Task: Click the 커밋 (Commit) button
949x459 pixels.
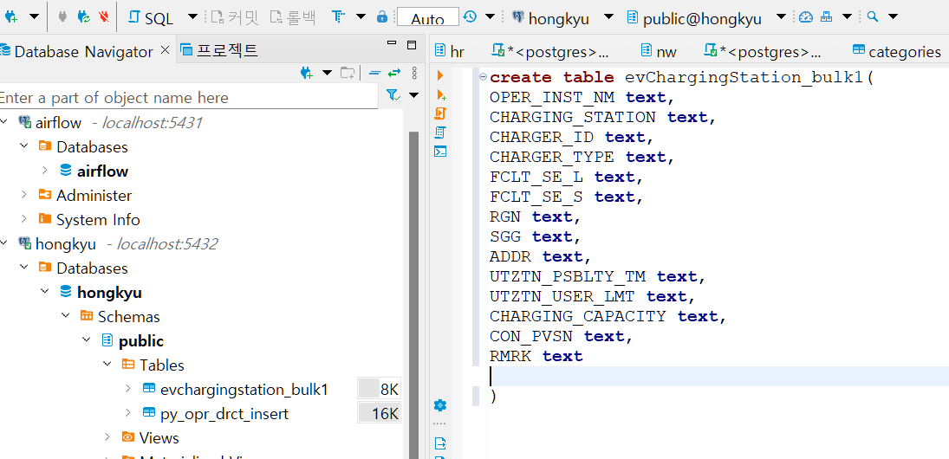Action: pyautogui.click(x=235, y=17)
